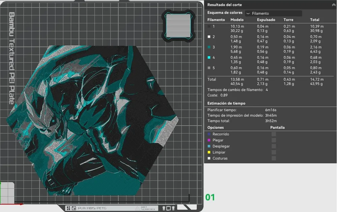Click Planificar tiempo 6m16s value
337x212 pixels.
coord(271,110)
